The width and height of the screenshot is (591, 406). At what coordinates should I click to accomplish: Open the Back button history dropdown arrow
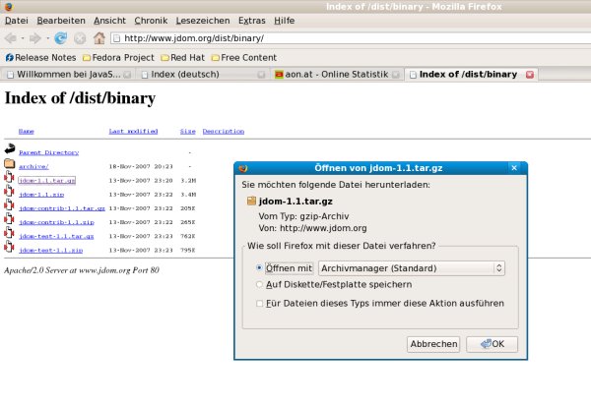click(24, 38)
